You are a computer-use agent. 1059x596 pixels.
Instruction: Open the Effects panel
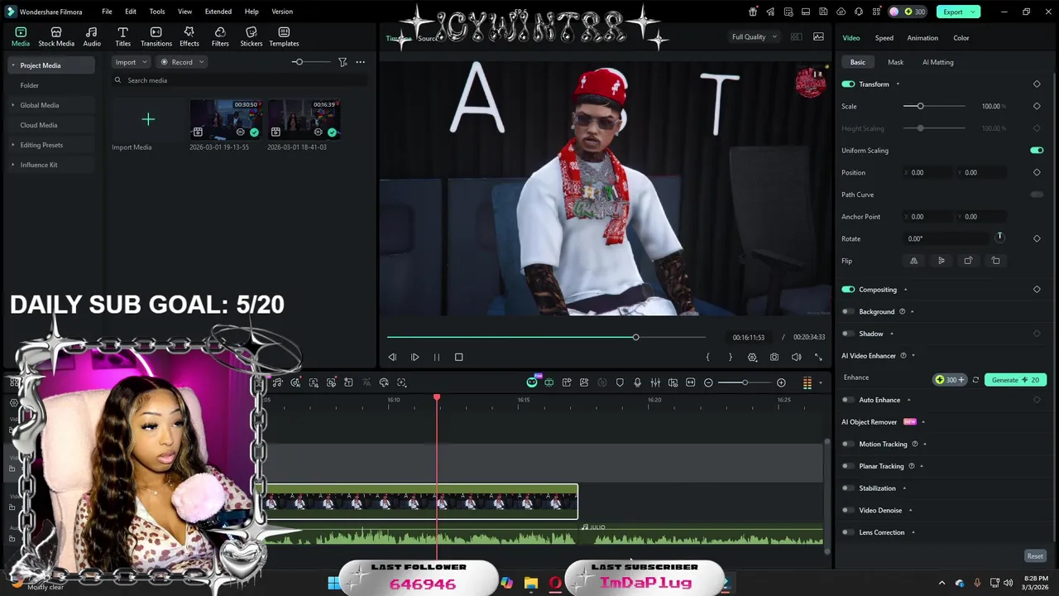(x=189, y=36)
